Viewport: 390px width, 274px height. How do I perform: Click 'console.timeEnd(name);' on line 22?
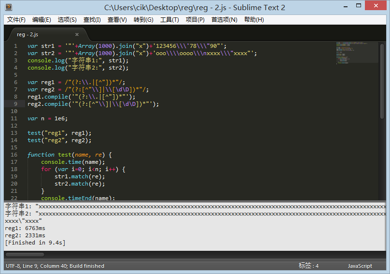(78, 198)
